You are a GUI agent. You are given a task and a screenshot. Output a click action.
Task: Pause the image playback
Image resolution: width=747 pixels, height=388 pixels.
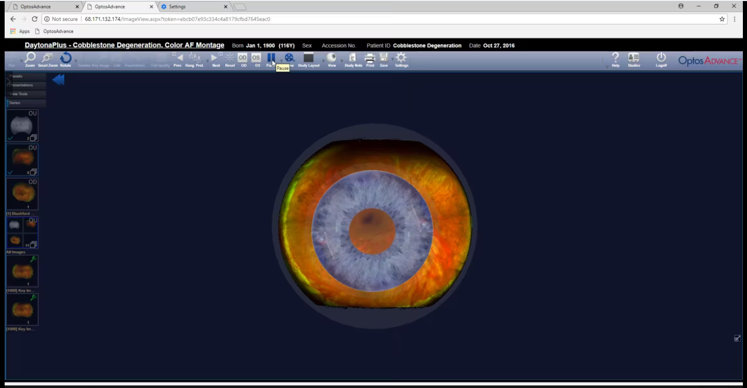(x=271, y=58)
